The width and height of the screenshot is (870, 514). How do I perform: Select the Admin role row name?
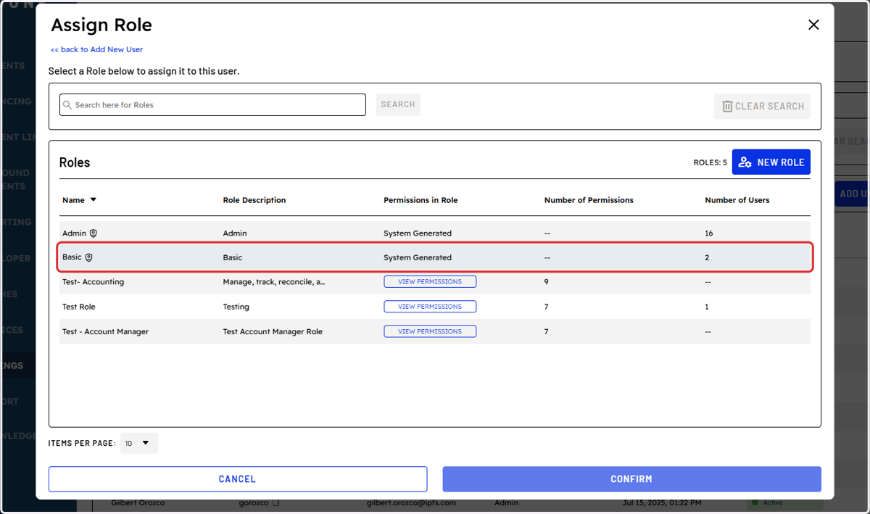(x=74, y=233)
